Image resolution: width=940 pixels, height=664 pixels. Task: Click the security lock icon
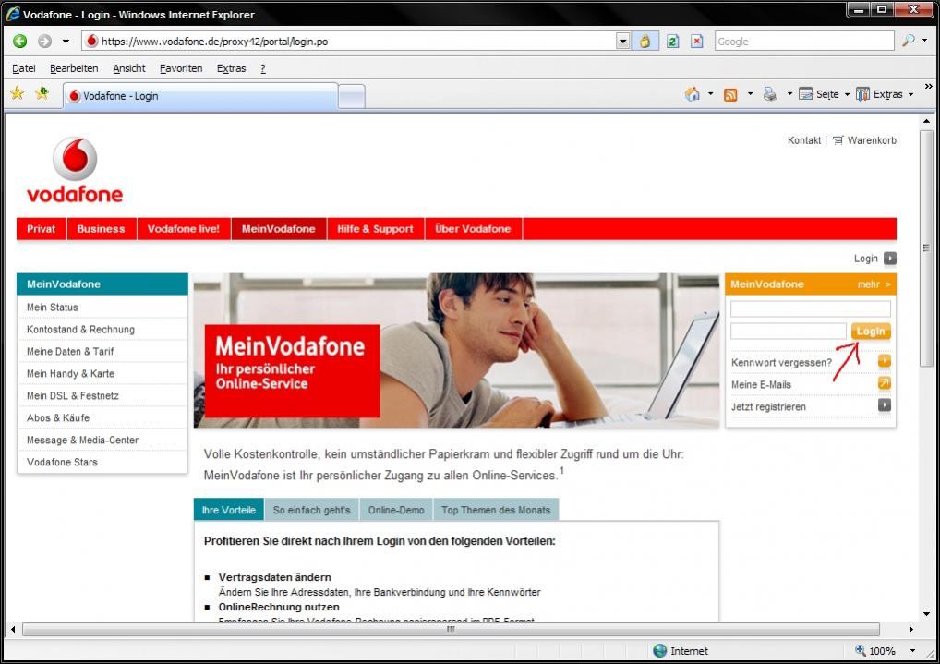coord(645,42)
